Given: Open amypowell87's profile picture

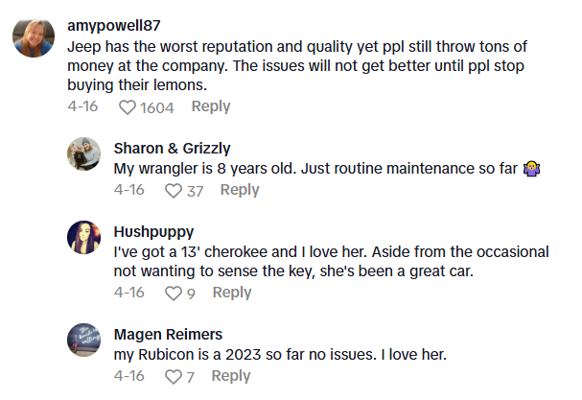Looking at the screenshot, I should tap(32, 37).
